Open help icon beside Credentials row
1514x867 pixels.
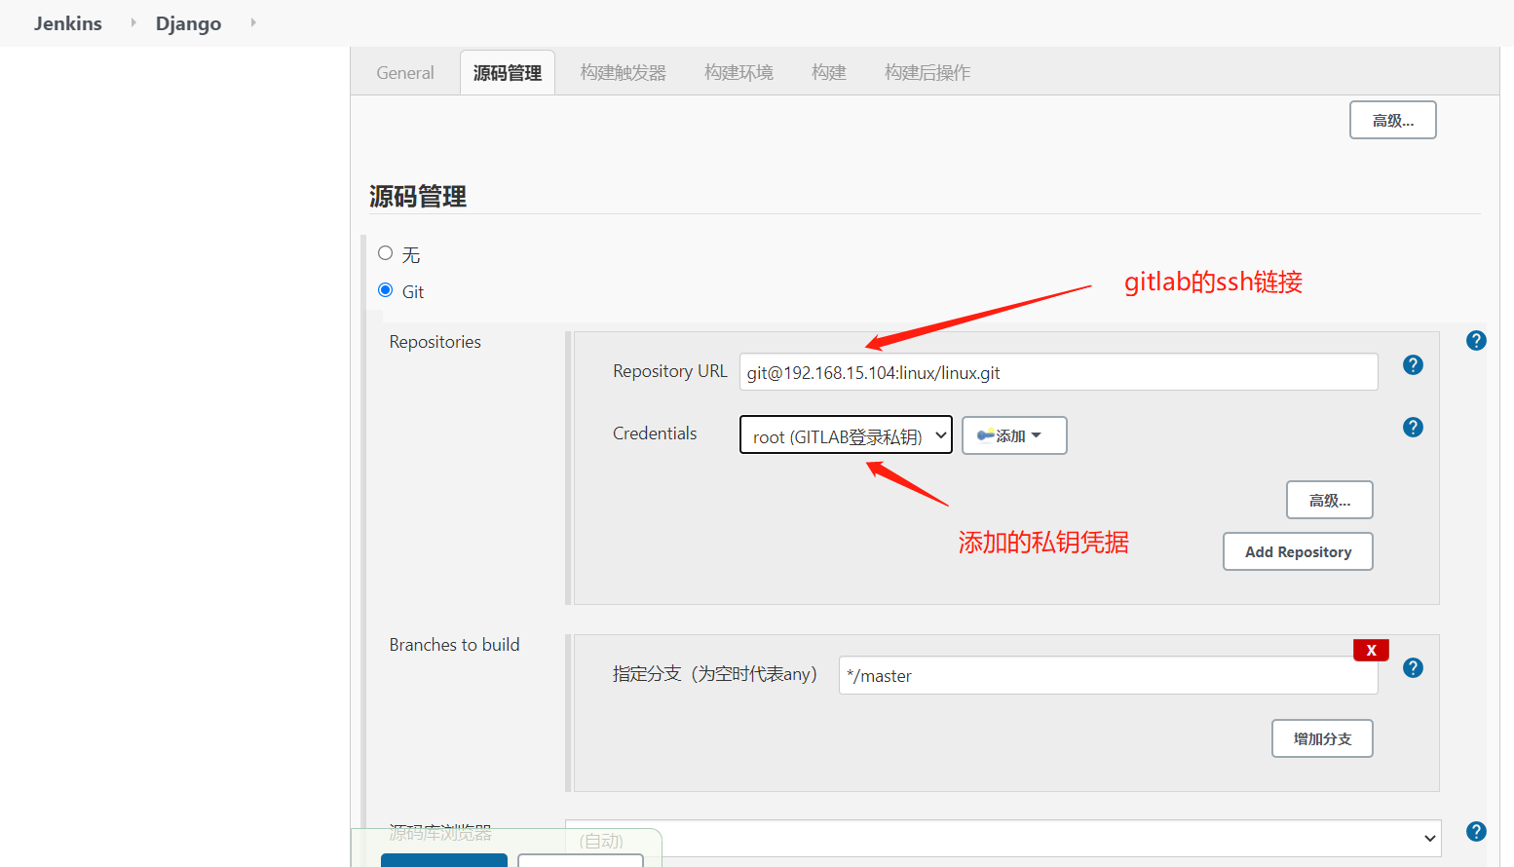pyautogui.click(x=1413, y=428)
